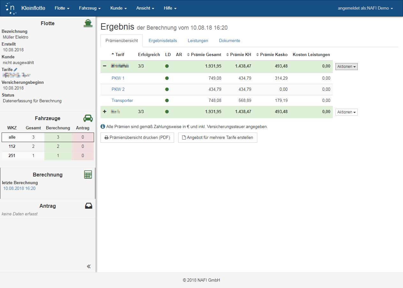Open Aktionen dropdown for the collapsed tariff row
Image resolution: width=403 pixels, height=288 pixels.
(x=347, y=112)
